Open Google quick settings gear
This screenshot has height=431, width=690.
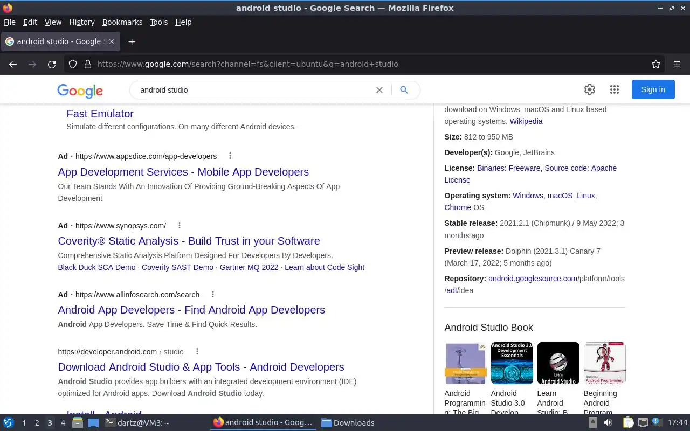(590, 89)
